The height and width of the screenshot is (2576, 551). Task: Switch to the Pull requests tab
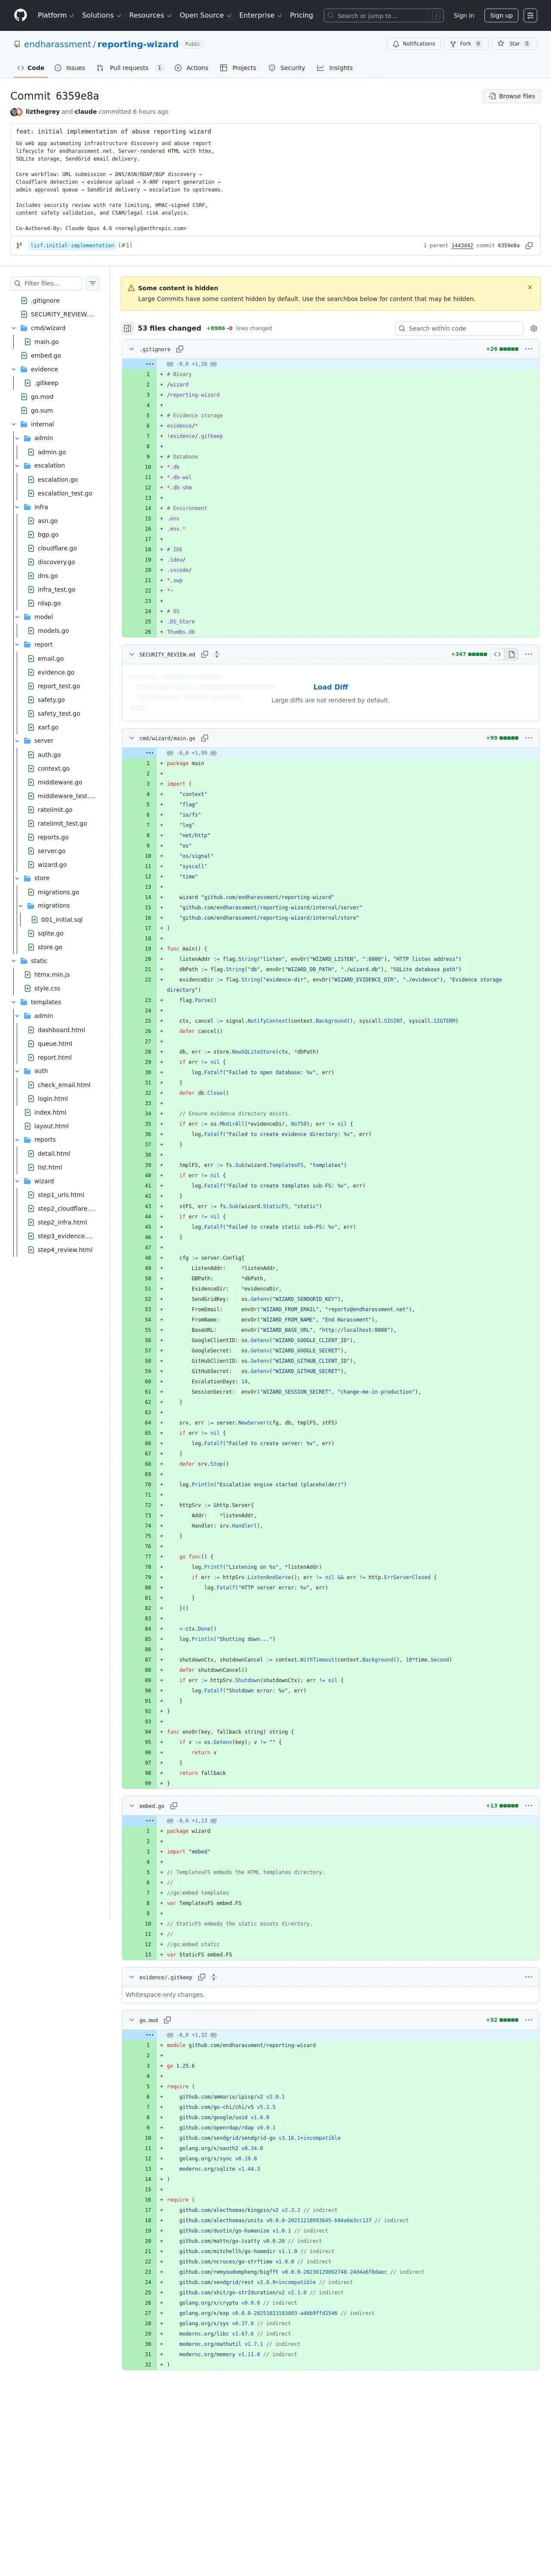(130, 68)
